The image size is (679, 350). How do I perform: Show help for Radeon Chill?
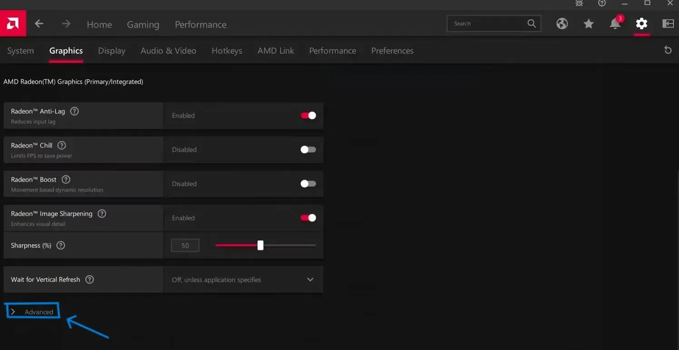coord(62,145)
